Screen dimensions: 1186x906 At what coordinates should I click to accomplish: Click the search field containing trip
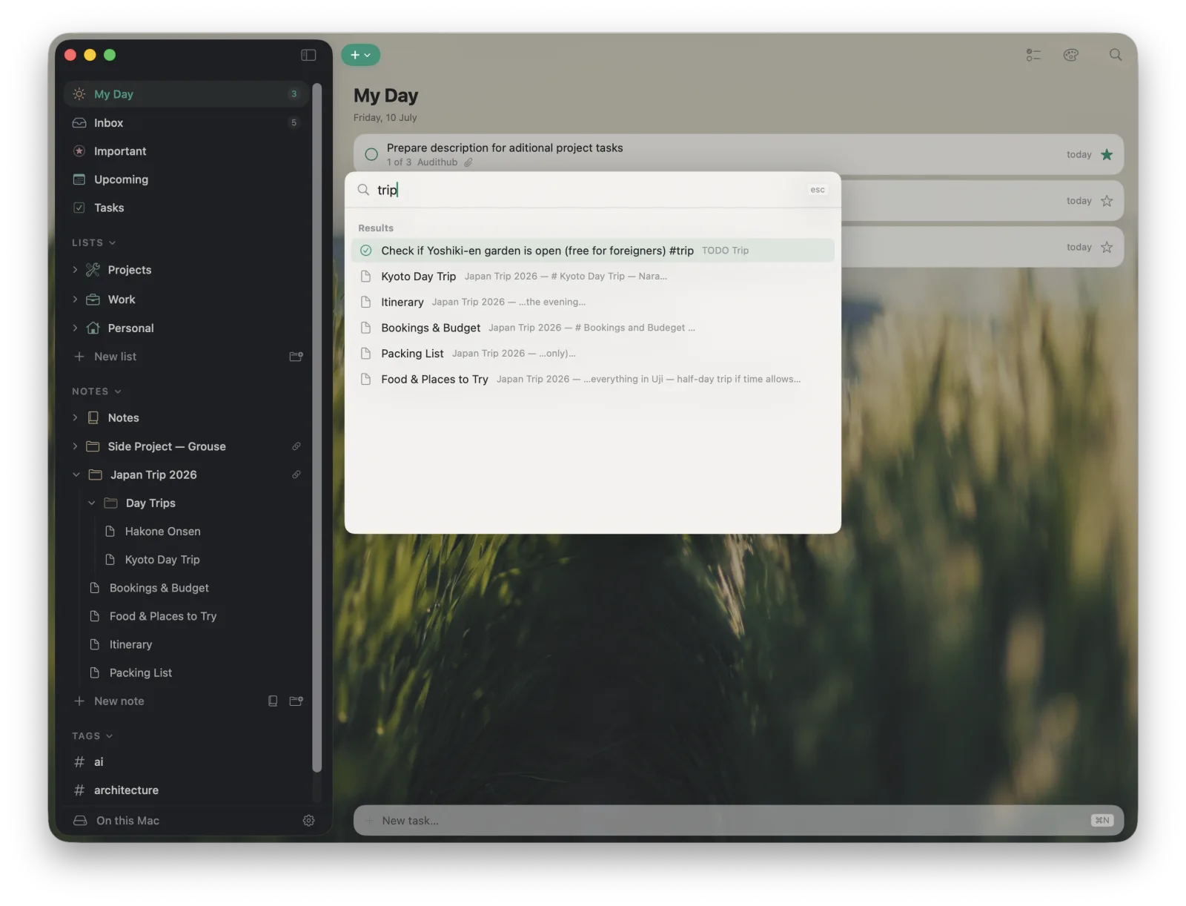coord(586,190)
